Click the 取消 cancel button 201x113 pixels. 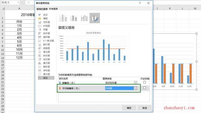pyautogui.click(x=144, y=108)
